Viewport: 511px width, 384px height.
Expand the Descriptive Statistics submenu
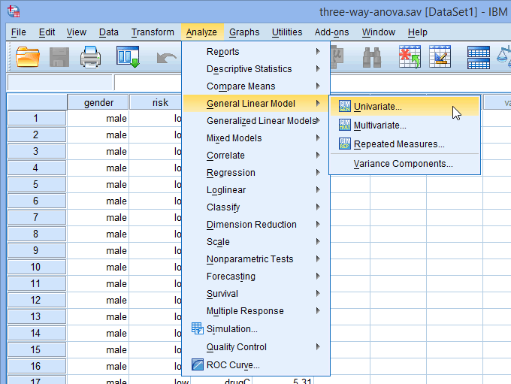(256, 69)
